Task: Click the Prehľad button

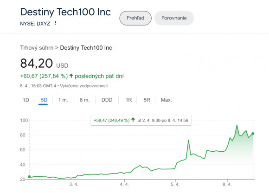Action: (x=135, y=18)
